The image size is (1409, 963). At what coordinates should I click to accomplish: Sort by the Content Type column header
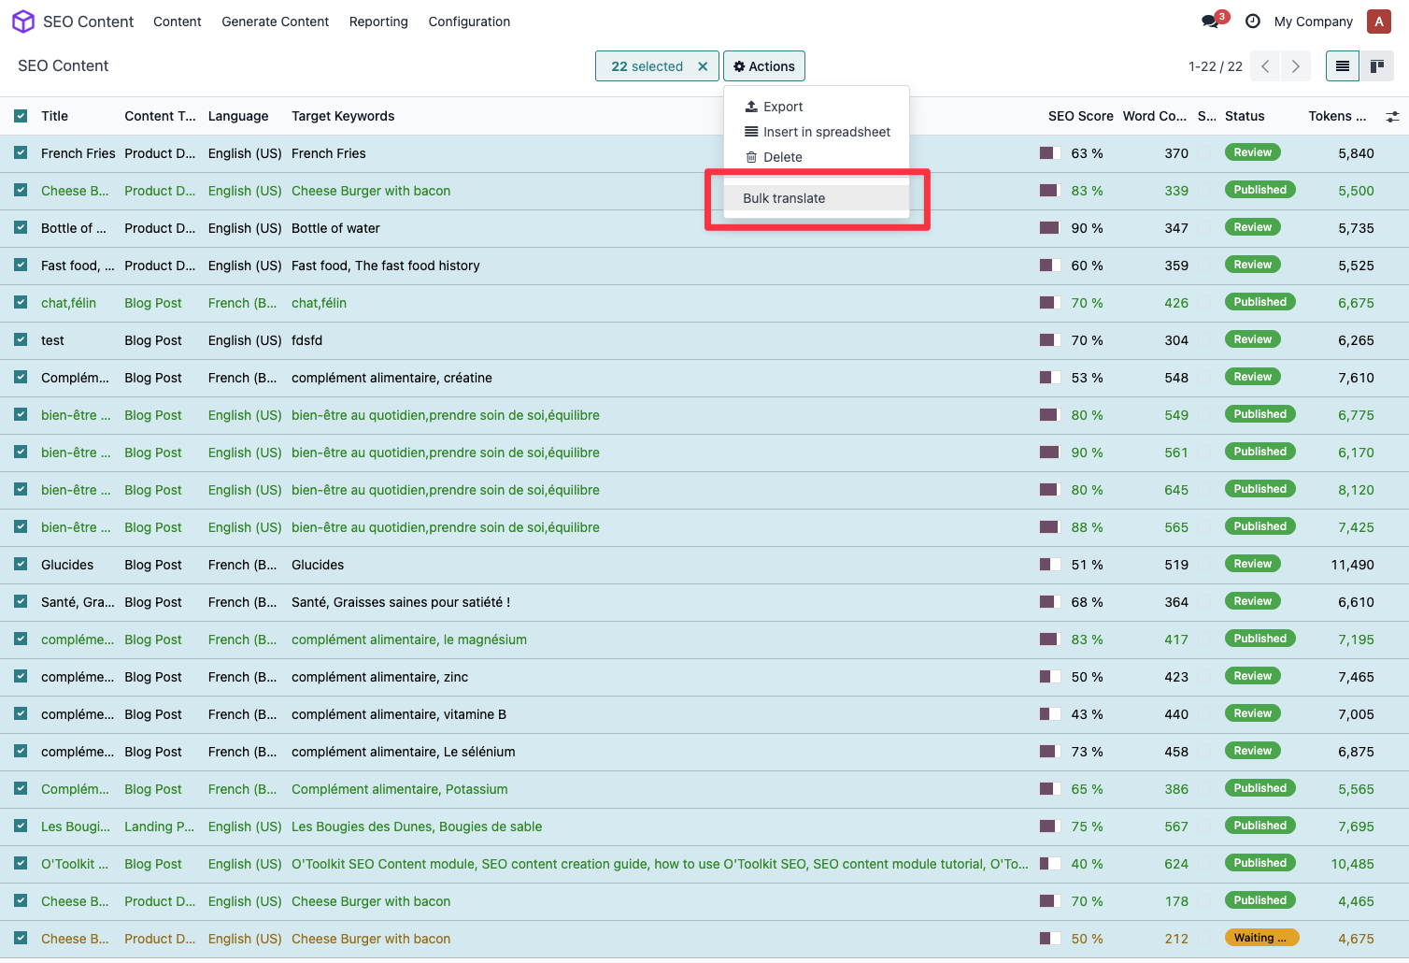[161, 116]
